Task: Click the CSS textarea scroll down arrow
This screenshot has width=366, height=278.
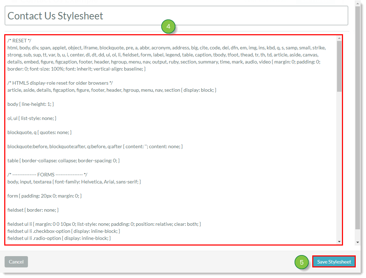Action: [339, 242]
